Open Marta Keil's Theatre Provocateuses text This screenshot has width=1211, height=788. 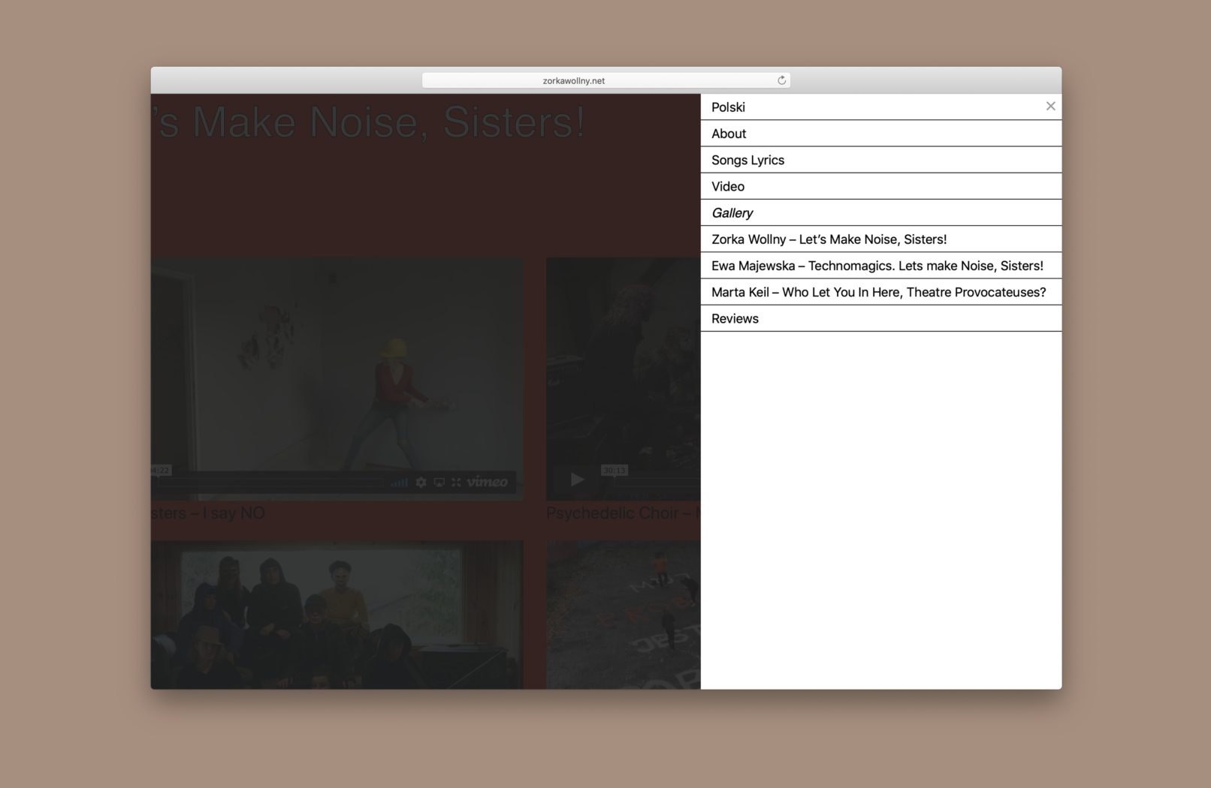(x=878, y=292)
